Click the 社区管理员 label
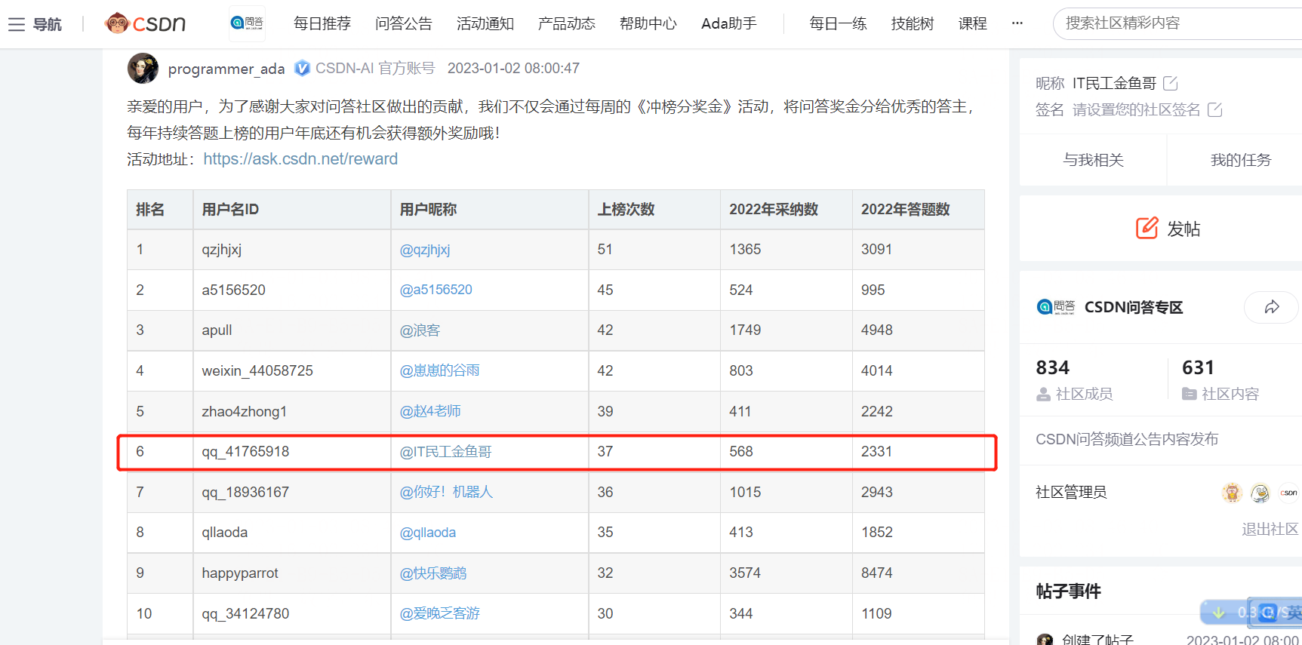The width and height of the screenshot is (1302, 645). pyautogui.click(x=1071, y=493)
